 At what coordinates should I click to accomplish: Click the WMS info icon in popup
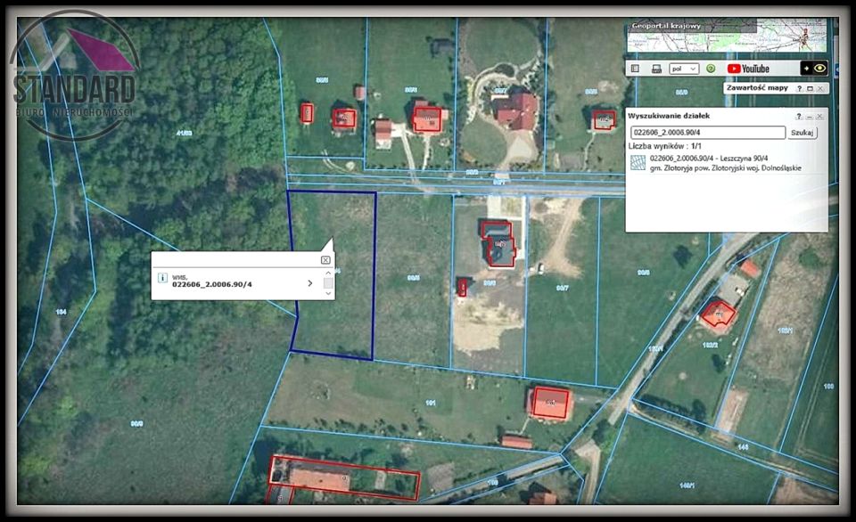tap(162, 278)
